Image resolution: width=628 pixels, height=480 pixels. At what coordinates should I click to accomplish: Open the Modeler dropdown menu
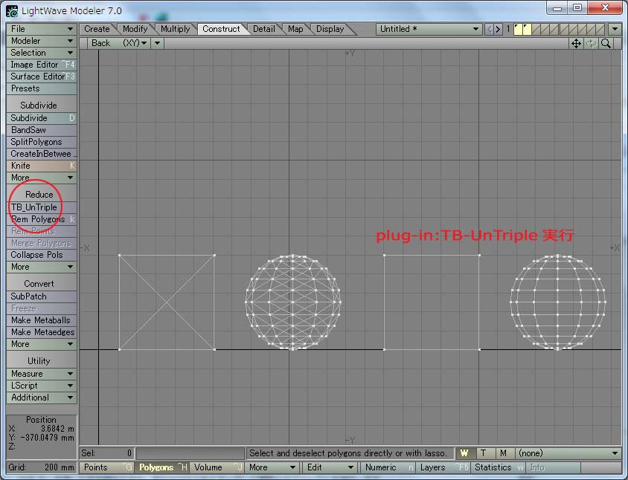coord(42,41)
